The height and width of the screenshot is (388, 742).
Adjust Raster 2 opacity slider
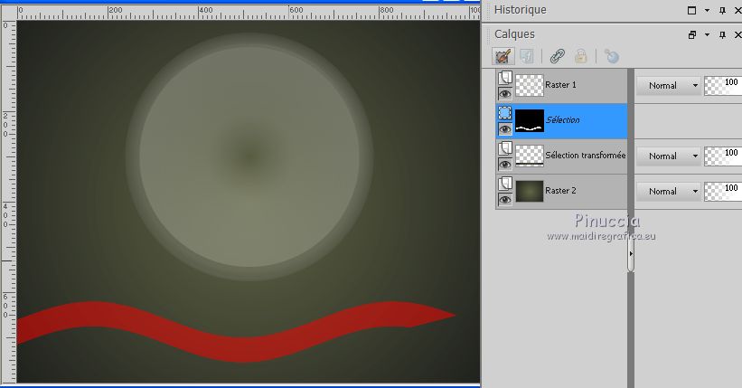(723, 192)
